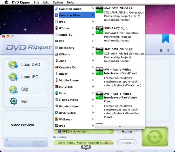This screenshot has width=175, height=152.
Task: Click the Edit gear icon
Action: [14, 101]
